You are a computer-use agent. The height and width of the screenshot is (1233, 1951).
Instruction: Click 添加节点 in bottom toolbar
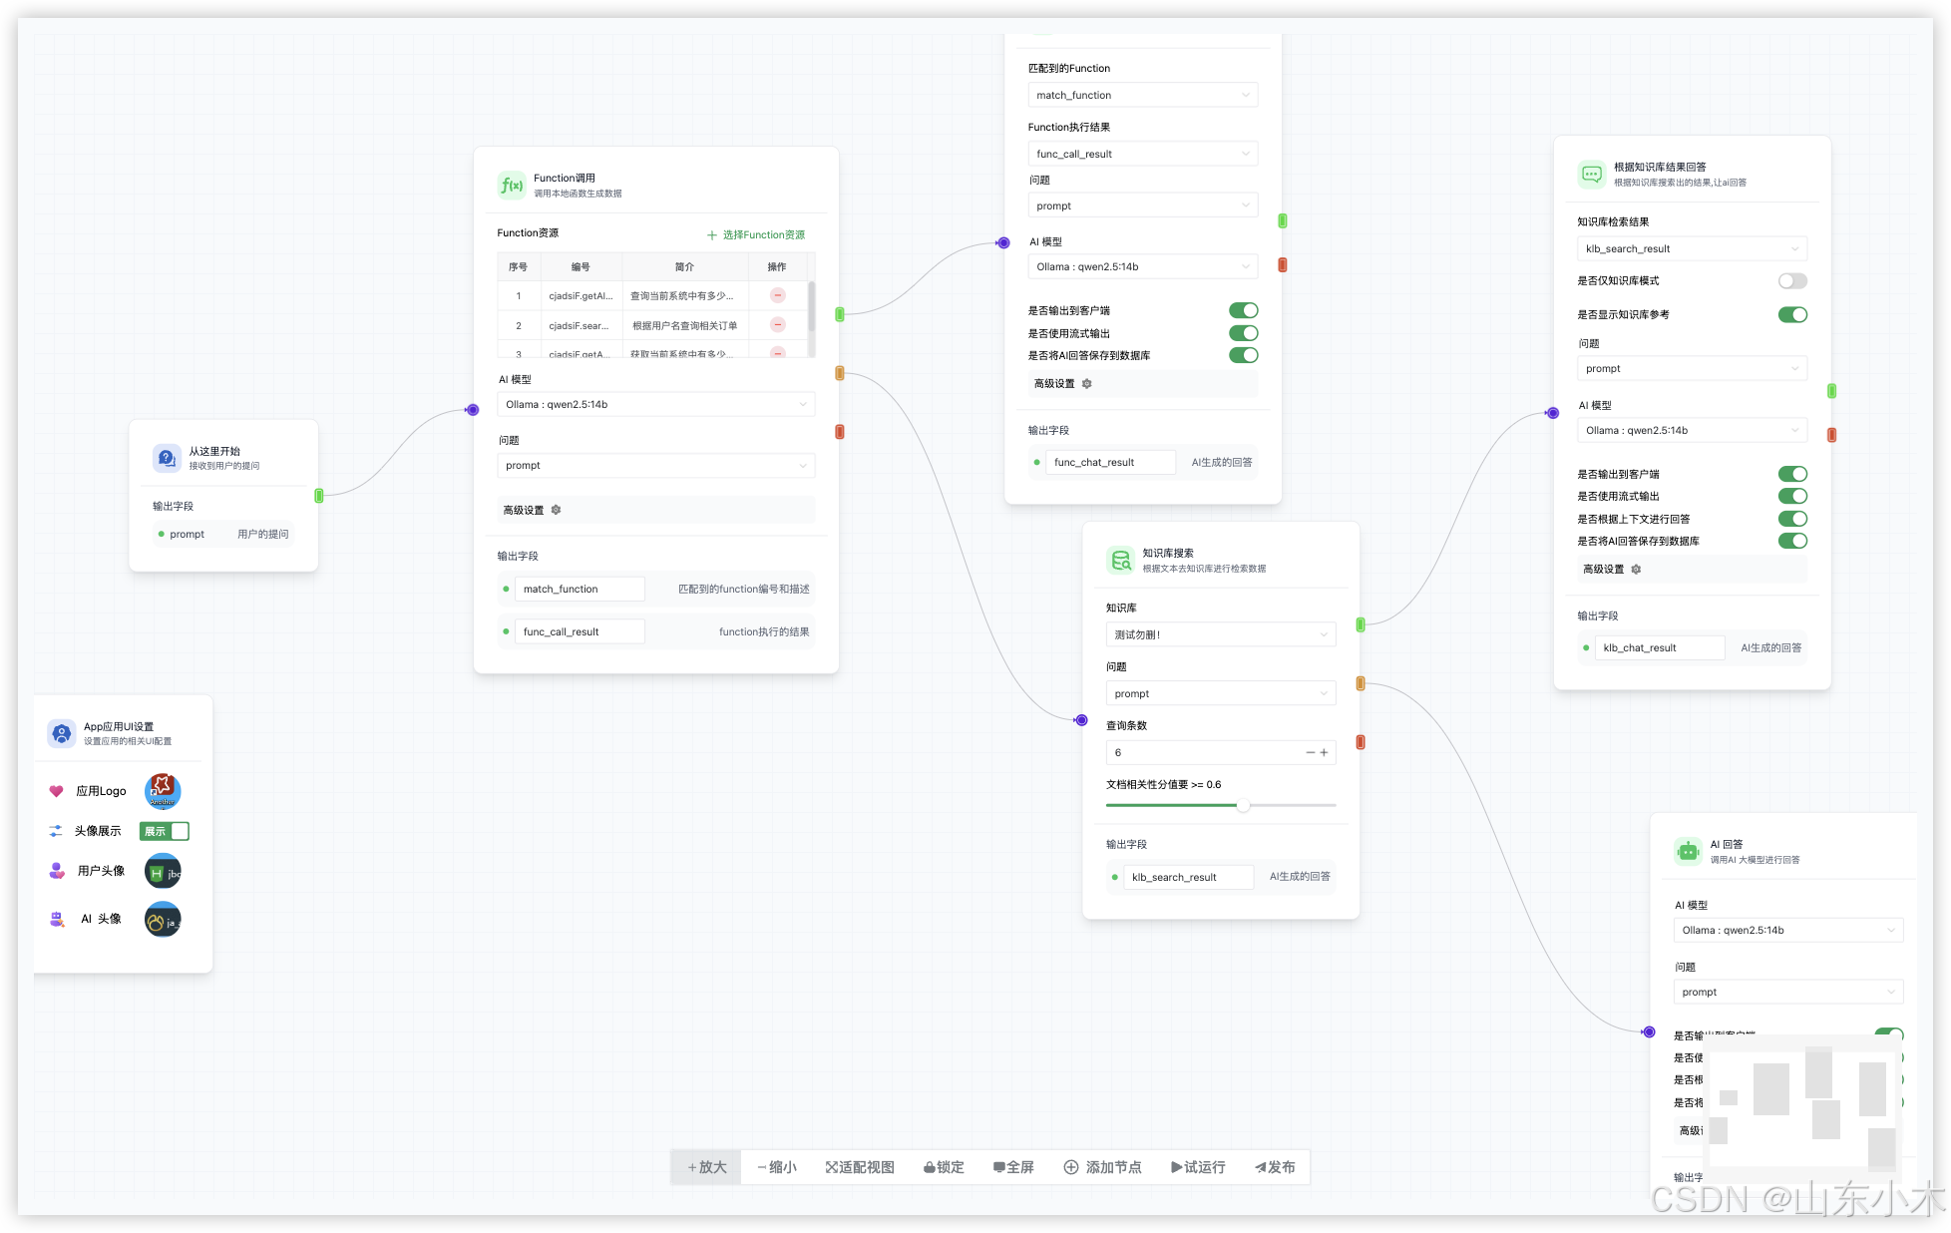[1102, 1167]
